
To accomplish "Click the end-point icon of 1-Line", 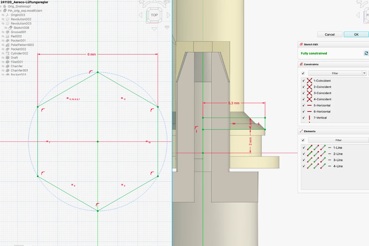I will 323,148.
